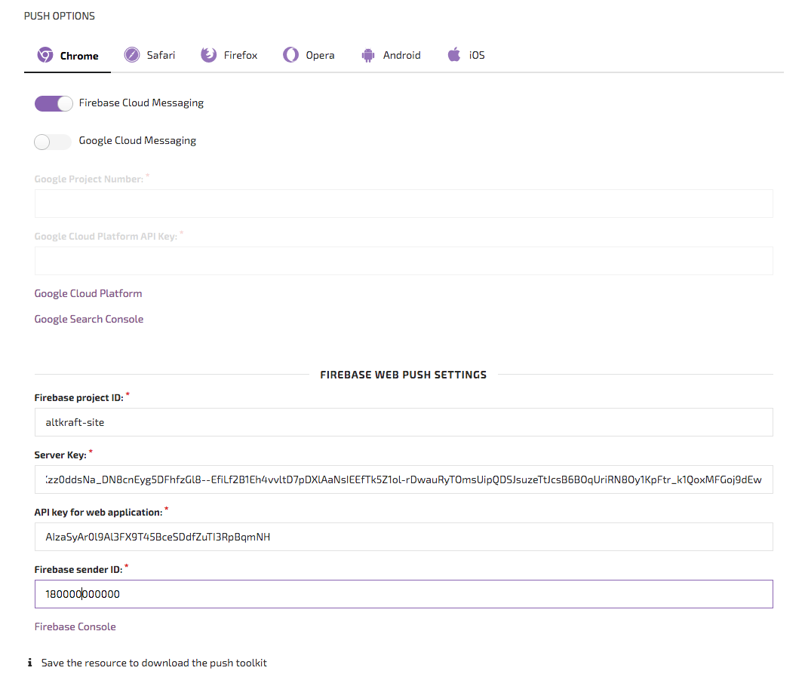The width and height of the screenshot is (805, 680).
Task: Disable Firebase Cloud Messaging toggle
Action: (54, 103)
